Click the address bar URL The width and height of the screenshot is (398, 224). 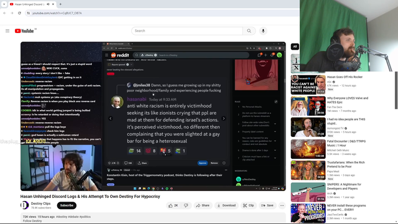(57, 13)
